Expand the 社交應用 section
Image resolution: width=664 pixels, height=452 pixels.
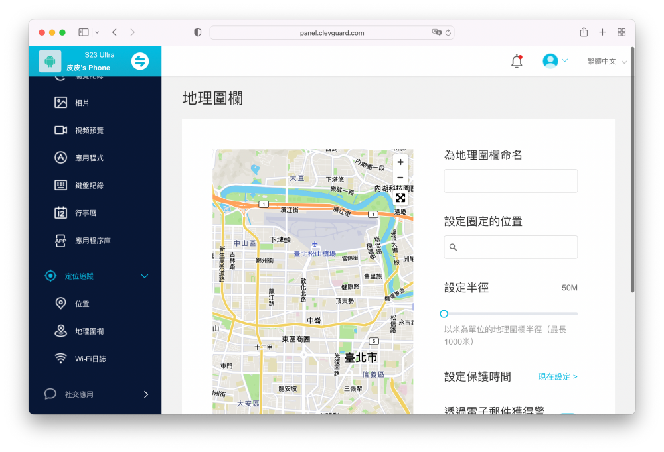146,394
